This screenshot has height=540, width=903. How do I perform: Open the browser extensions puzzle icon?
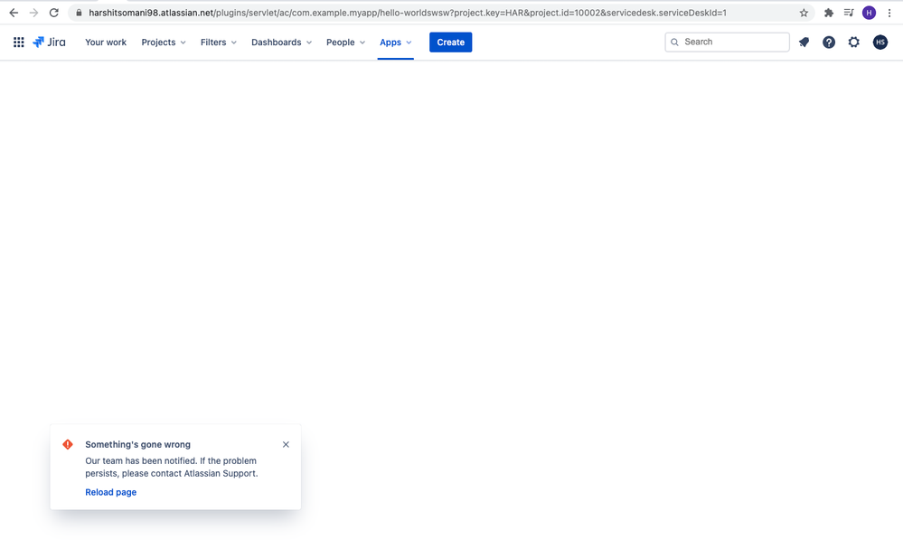(828, 13)
